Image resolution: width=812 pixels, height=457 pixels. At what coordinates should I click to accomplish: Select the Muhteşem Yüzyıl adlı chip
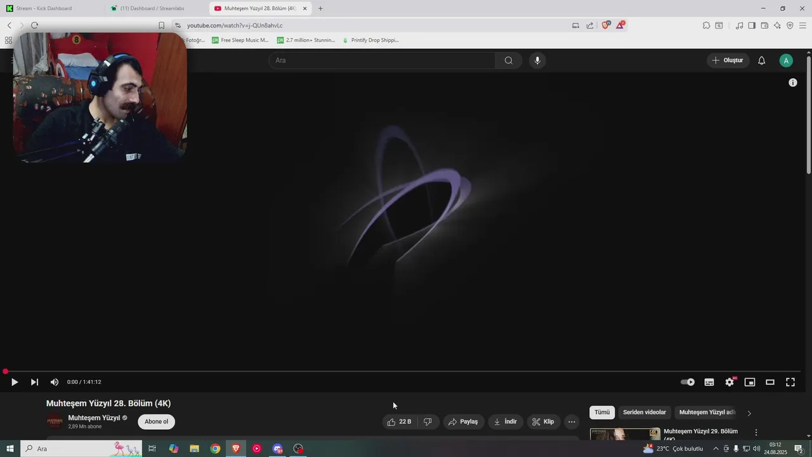(x=707, y=413)
